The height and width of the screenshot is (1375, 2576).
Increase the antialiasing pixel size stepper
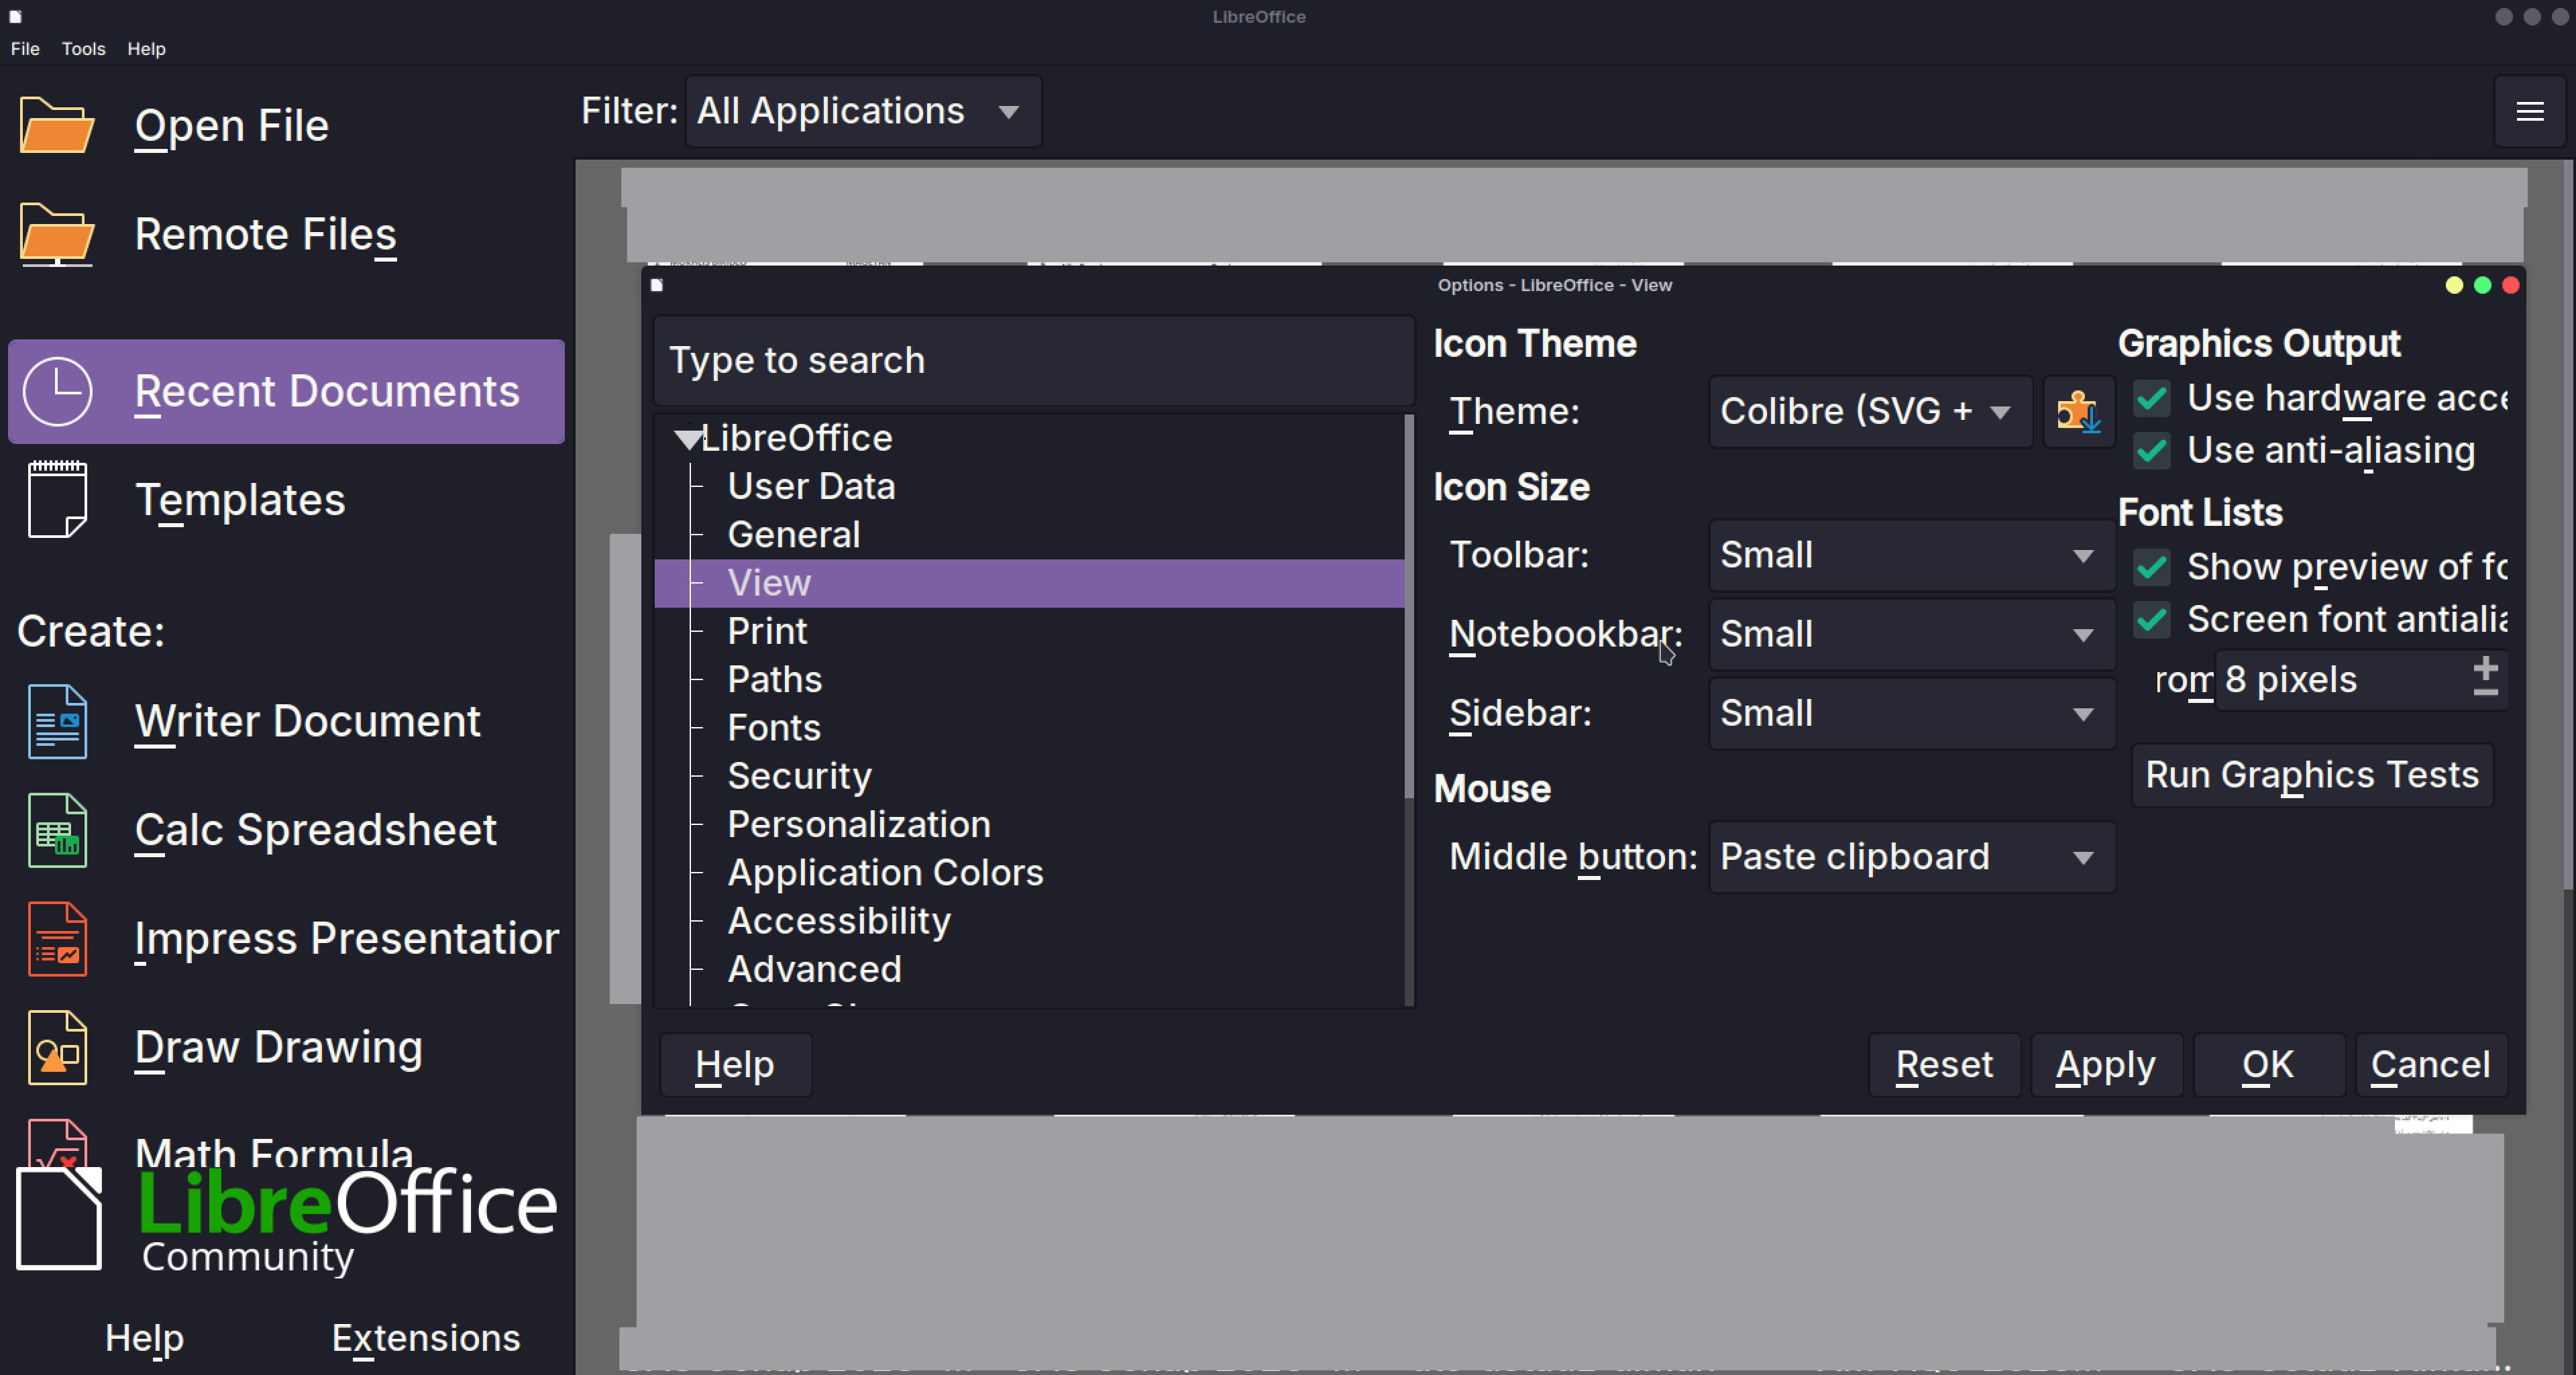tap(2485, 667)
